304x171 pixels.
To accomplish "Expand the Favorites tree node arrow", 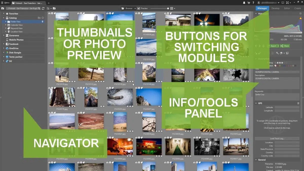I will click(x=4, y=14).
